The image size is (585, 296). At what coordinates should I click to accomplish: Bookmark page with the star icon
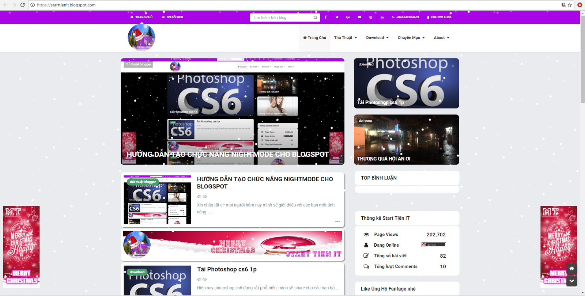(x=570, y=5)
